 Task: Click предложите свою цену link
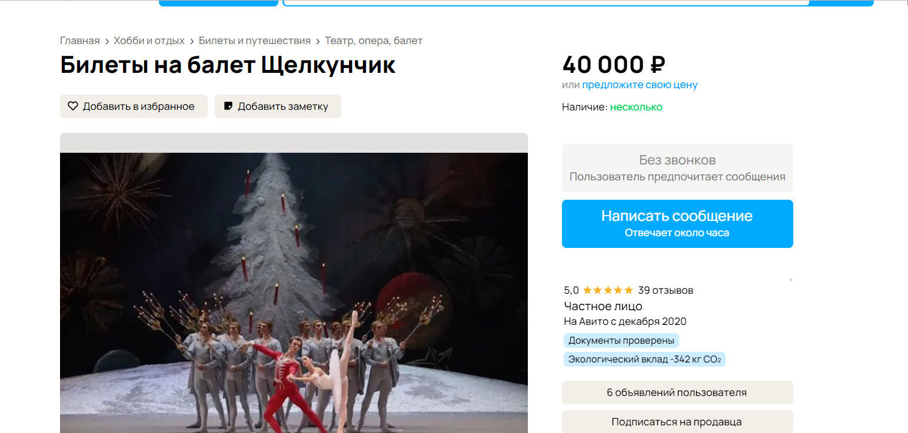click(x=640, y=85)
